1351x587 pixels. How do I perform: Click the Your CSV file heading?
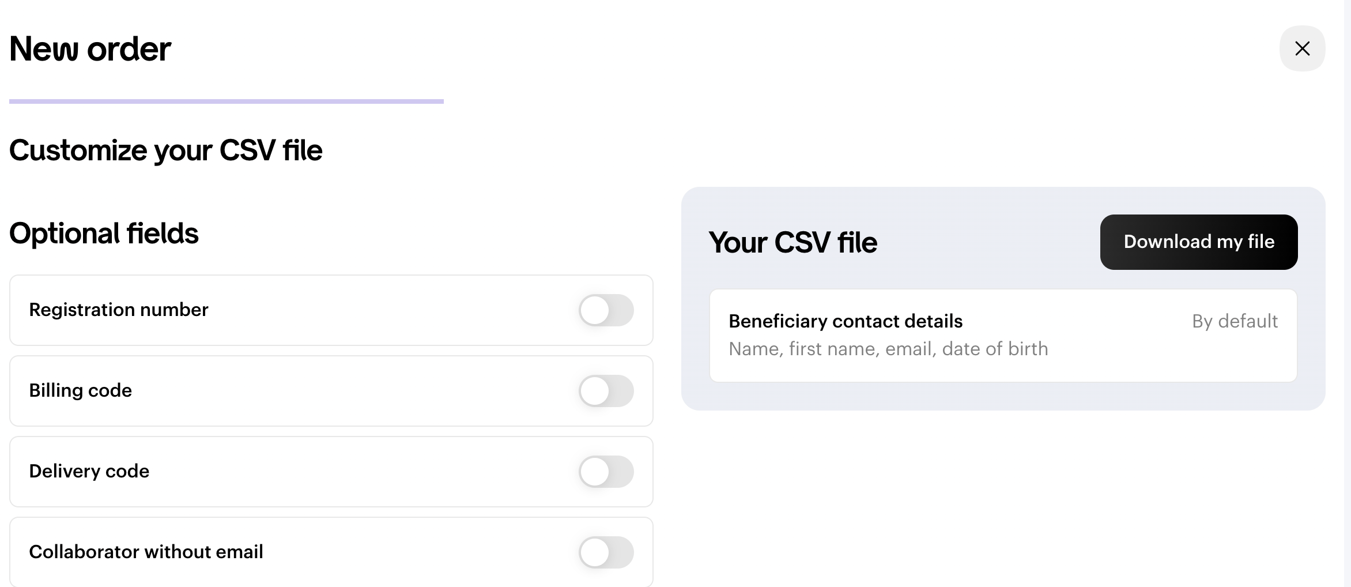pyautogui.click(x=793, y=242)
